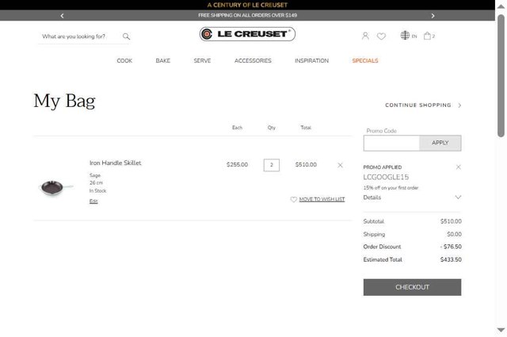The height and width of the screenshot is (337, 507).
Task: Click heart icon beside Move to Wish List
Action: (x=293, y=199)
